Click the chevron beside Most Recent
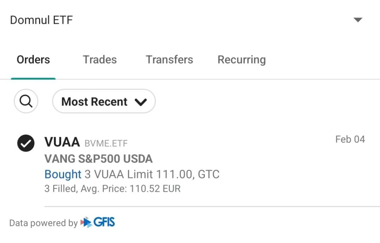Viewport: 380px width, 243px height. click(x=141, y=102)
